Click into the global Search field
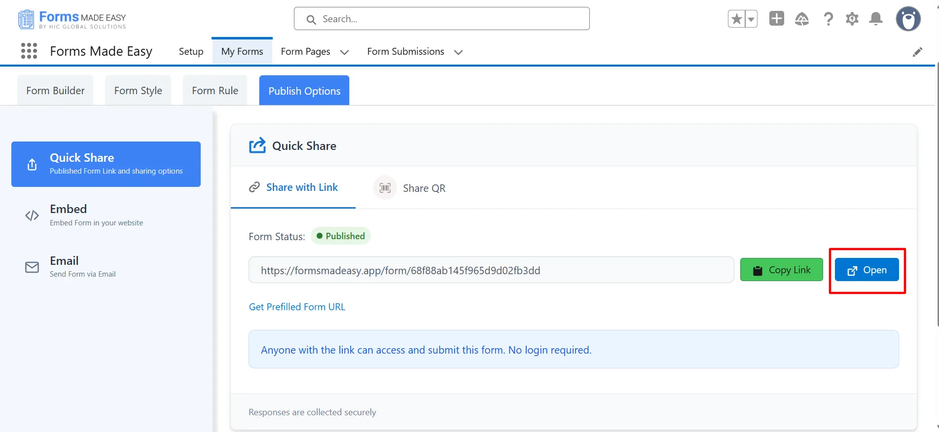The height and width of the screenshot is (432, 939). [x=441, y=19]
